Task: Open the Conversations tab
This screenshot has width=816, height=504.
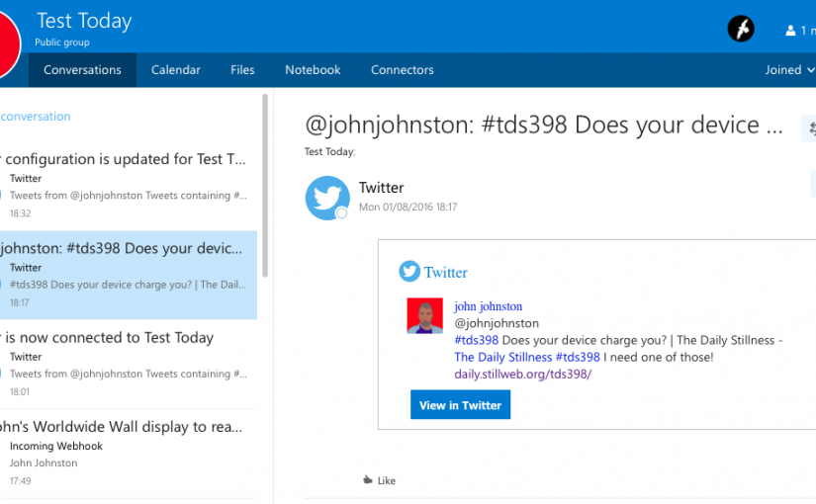Action: pos(82,70)
